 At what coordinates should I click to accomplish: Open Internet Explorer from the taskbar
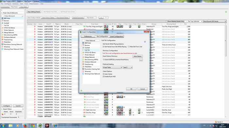(55, 125)
